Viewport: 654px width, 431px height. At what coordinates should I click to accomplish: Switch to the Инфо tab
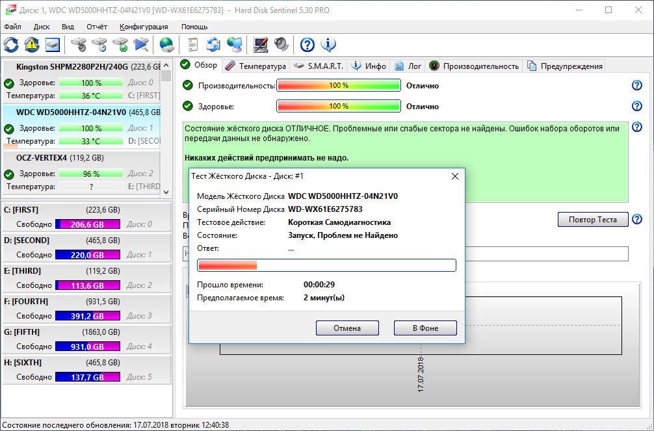pos(369,66)
